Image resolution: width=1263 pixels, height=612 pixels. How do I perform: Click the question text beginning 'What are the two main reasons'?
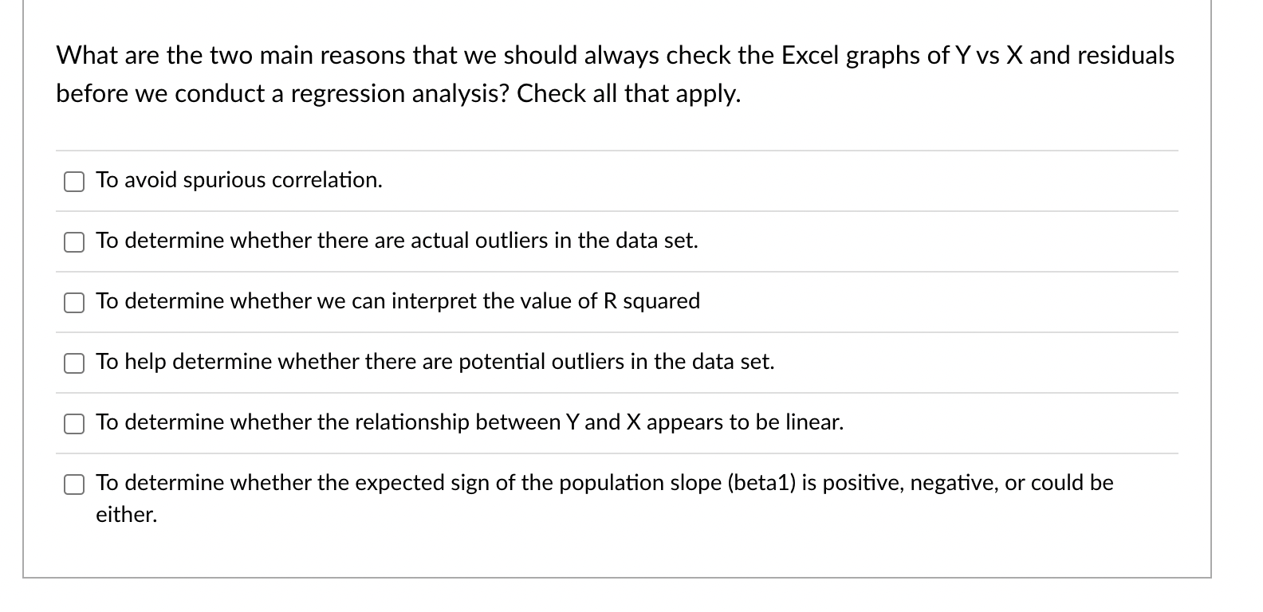point(615,74)
